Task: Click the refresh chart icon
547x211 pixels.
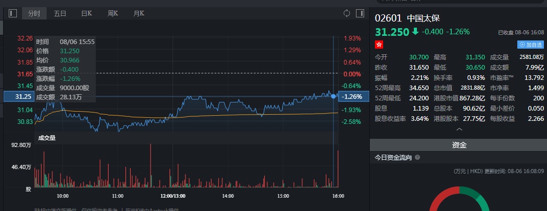Action: [347, 13]
